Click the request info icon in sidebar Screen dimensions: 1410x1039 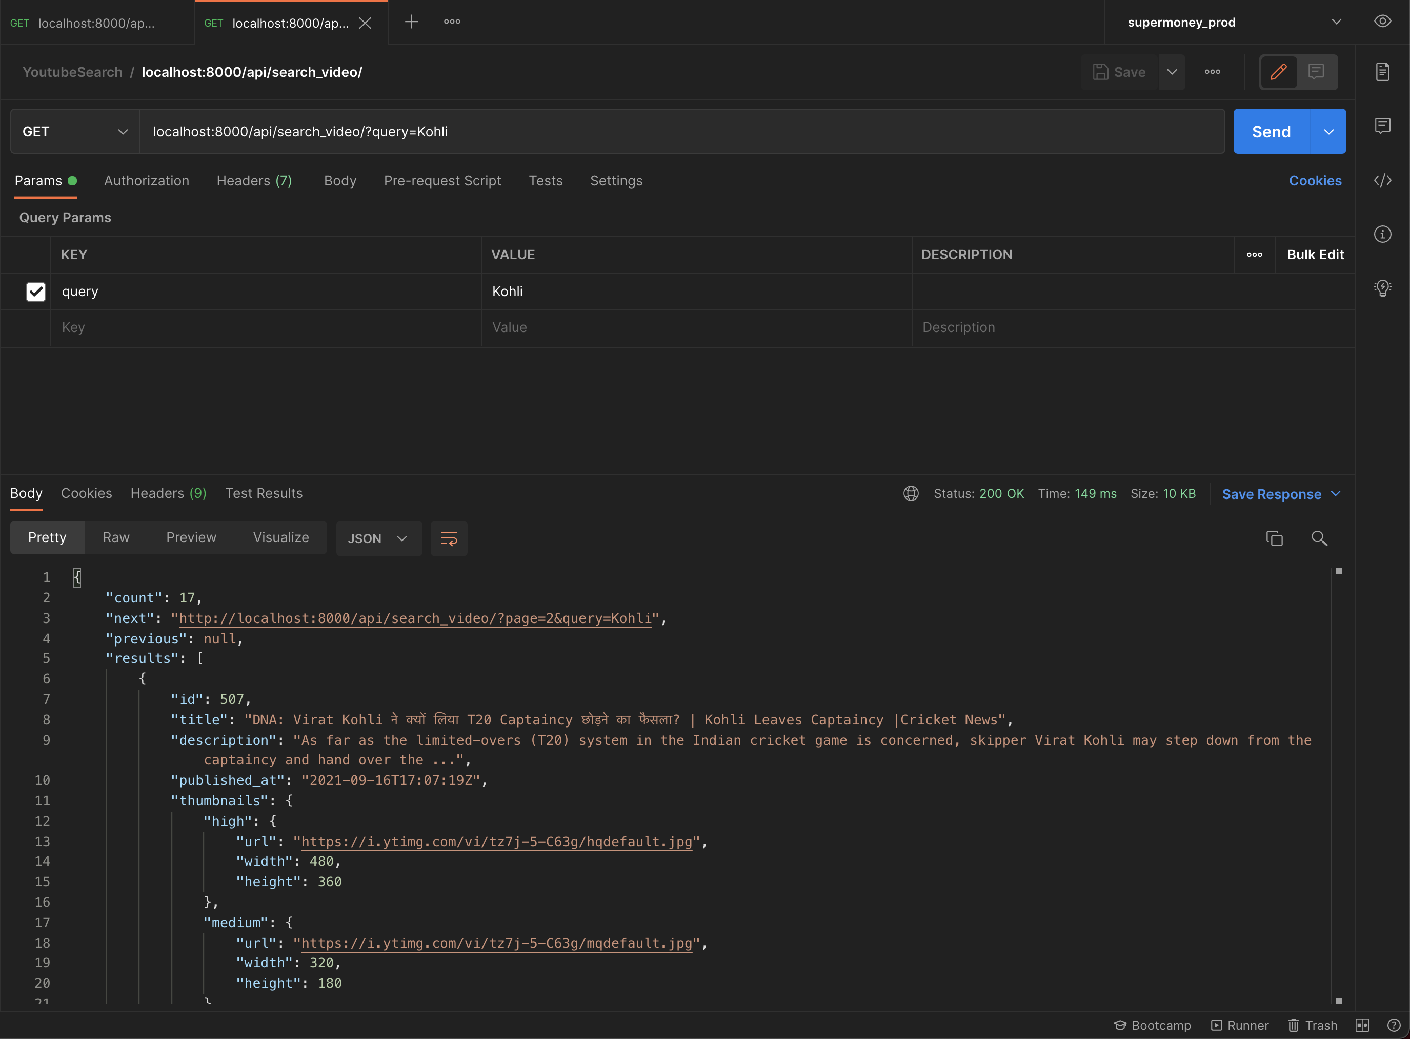click(x=1382, y=235)
